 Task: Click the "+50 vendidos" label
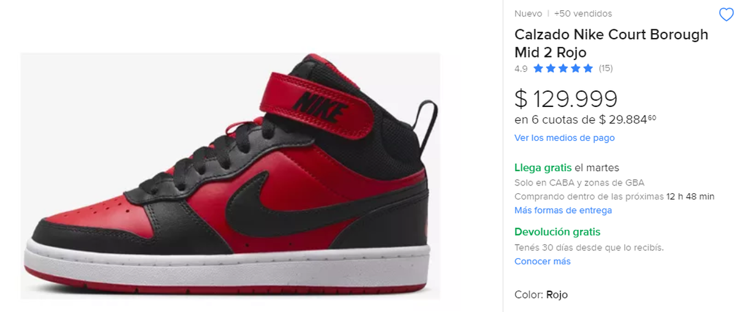click(583, 13)
